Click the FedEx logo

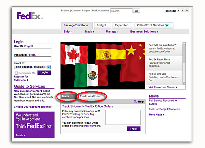pyautogui.click(x=29, y=16)
